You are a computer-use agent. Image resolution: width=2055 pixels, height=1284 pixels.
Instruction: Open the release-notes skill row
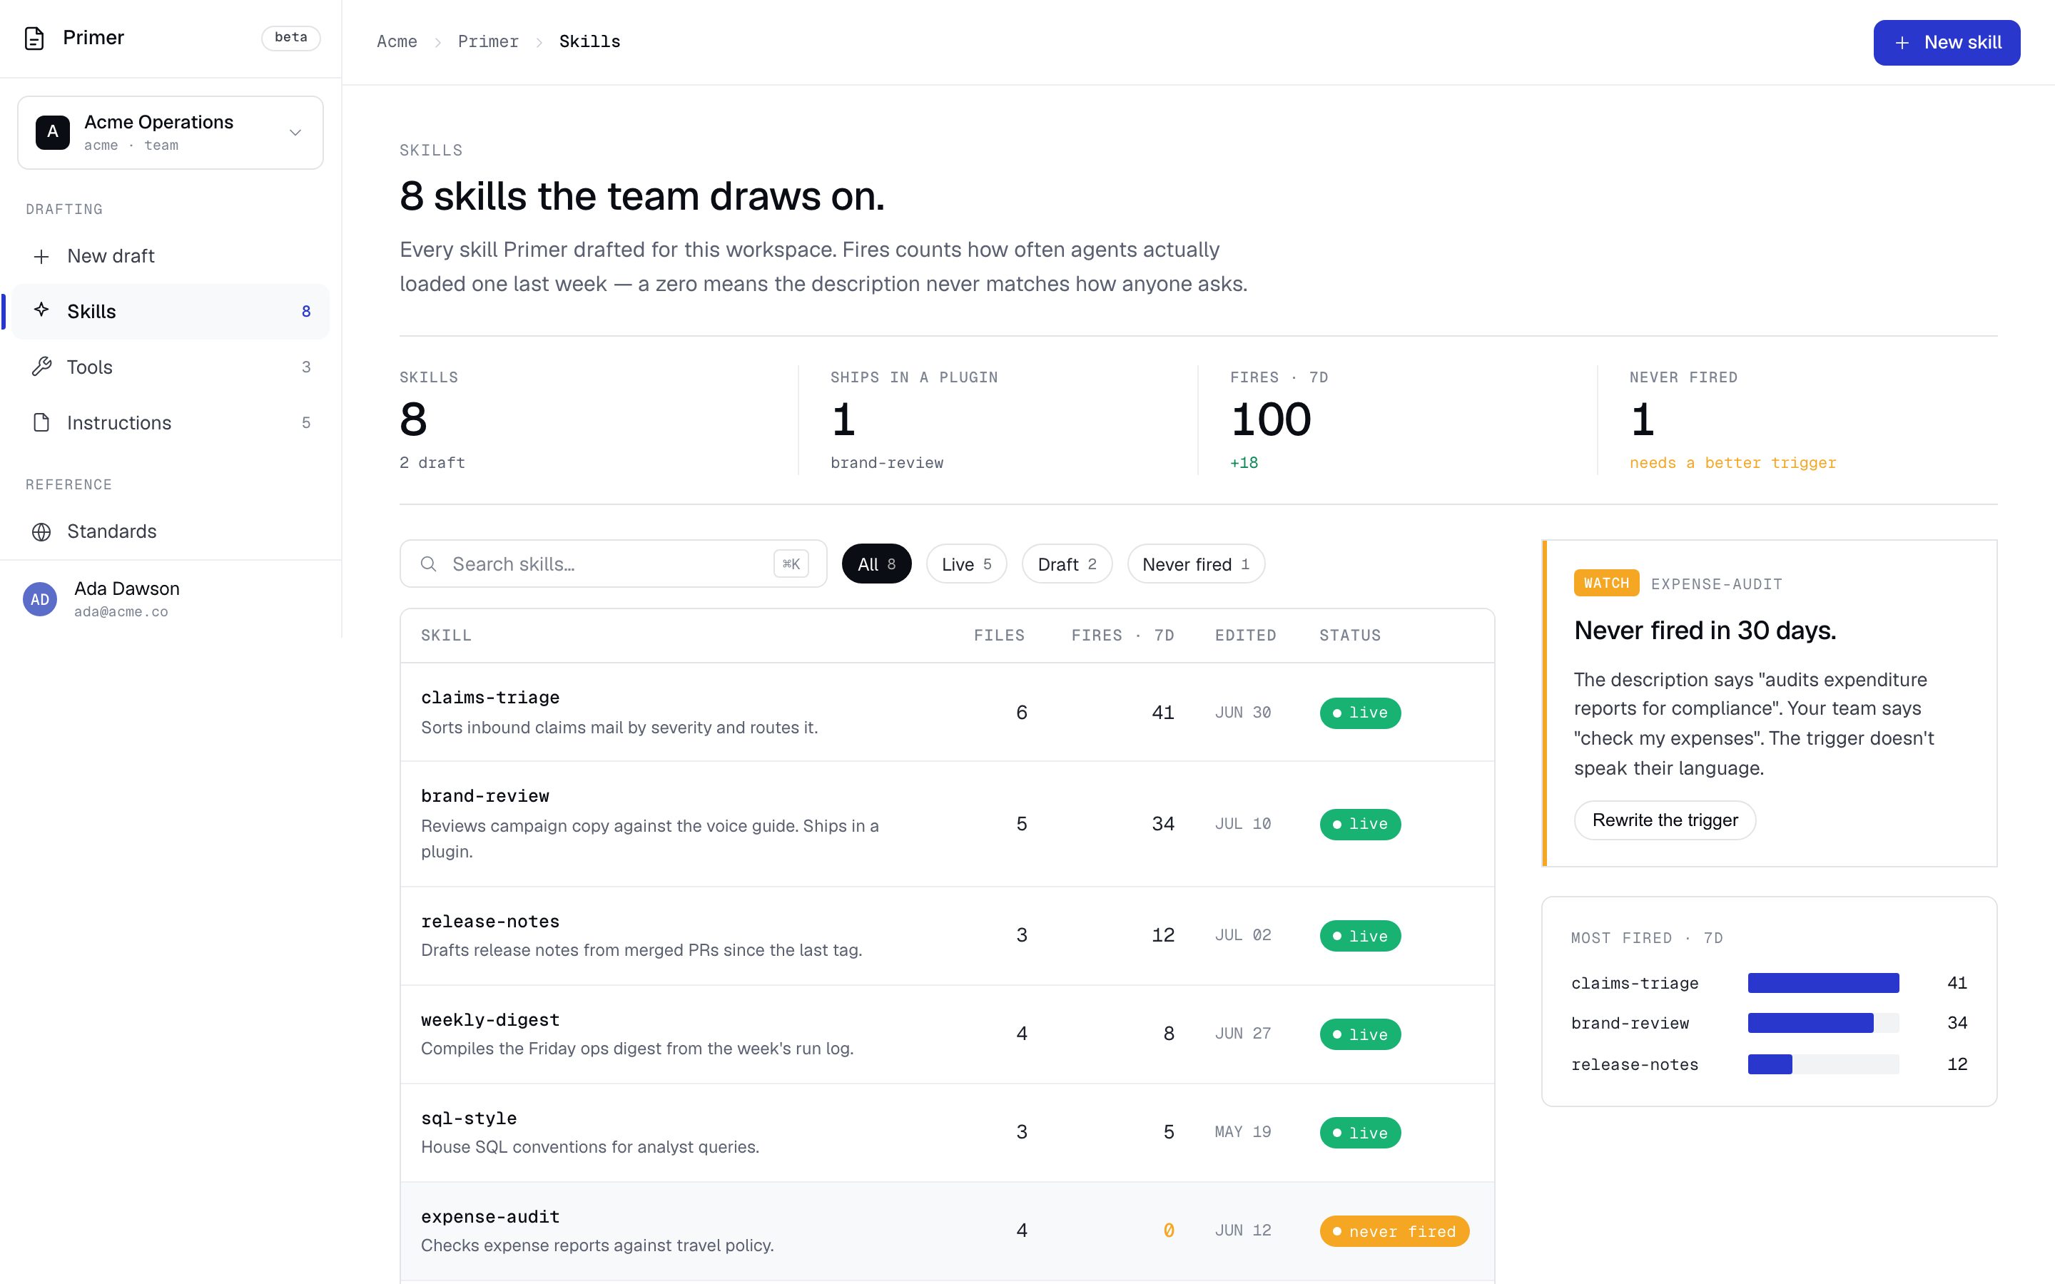click(947, 936)
